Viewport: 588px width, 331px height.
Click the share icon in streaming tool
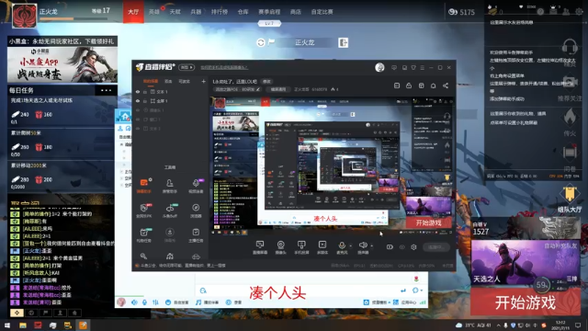(446, 86)
